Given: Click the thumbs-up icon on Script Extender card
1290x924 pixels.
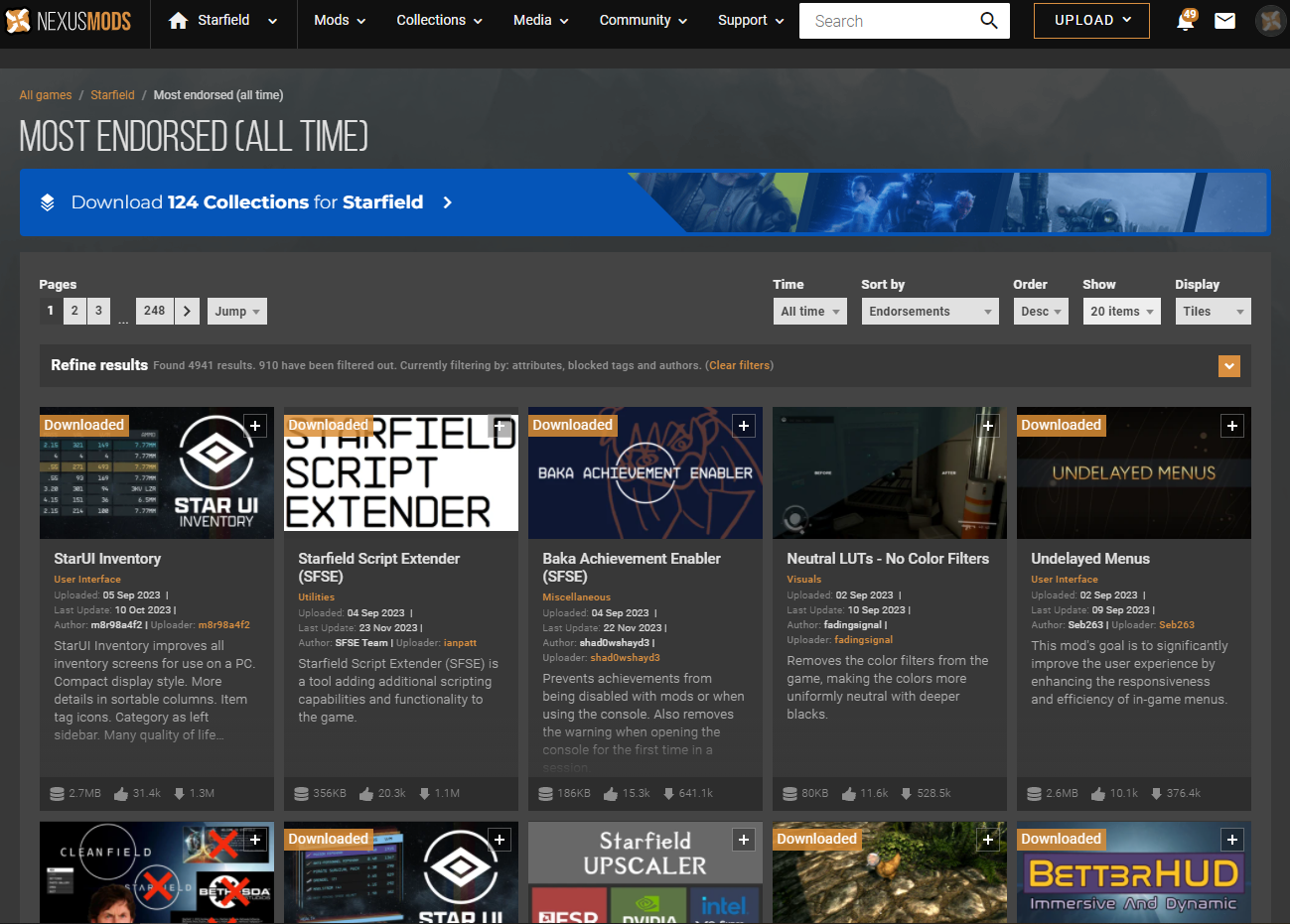Looking at the screenshot, I should 366,793.
